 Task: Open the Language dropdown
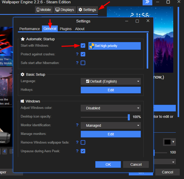click(x=111, y=81)
